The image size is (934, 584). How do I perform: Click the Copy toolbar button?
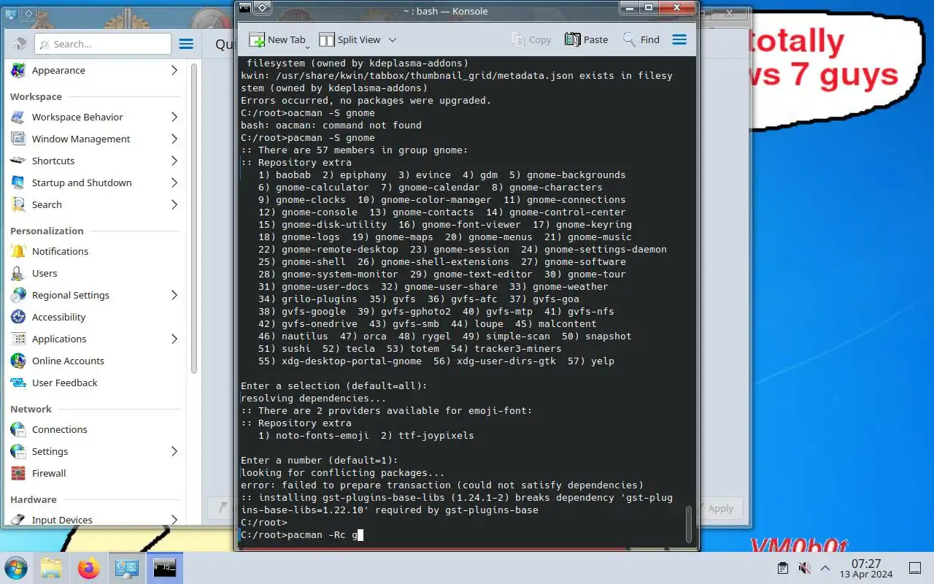(531, 39)
